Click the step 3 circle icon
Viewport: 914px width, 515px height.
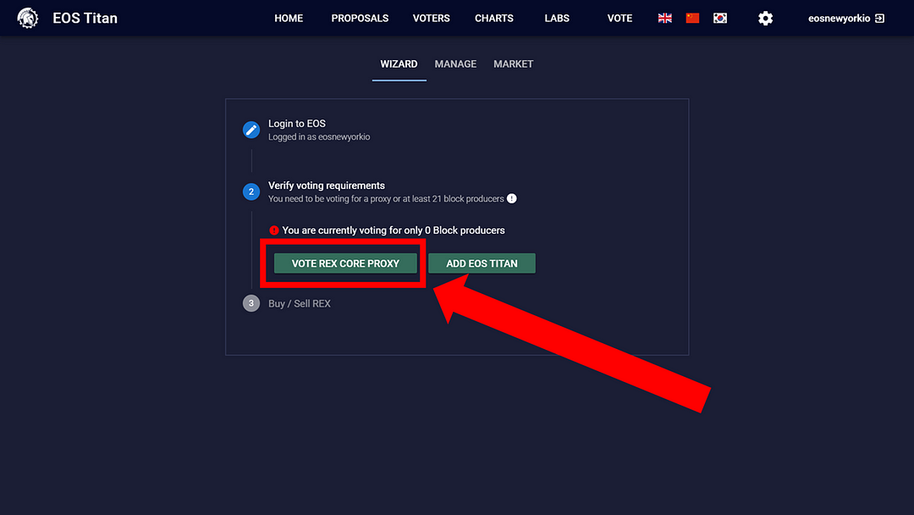tap(251, 303)
